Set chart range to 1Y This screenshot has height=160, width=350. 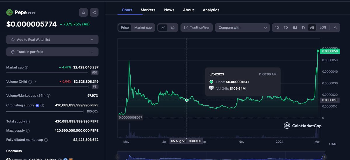[x=303, y=28]
